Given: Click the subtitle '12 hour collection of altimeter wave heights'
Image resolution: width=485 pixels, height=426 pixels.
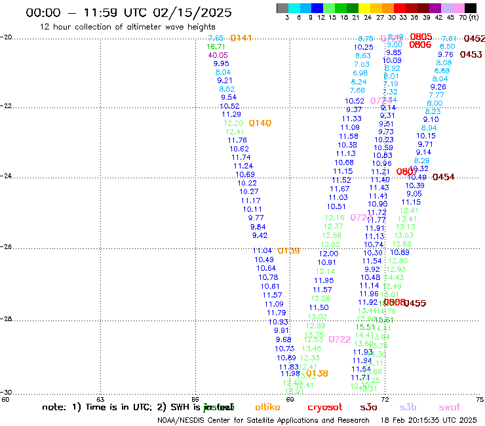Looking at the screenshot, I should [127, 27].
